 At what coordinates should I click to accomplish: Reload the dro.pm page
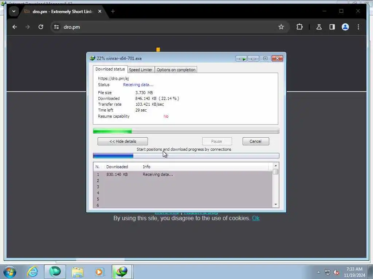click(x=41, y=27)
